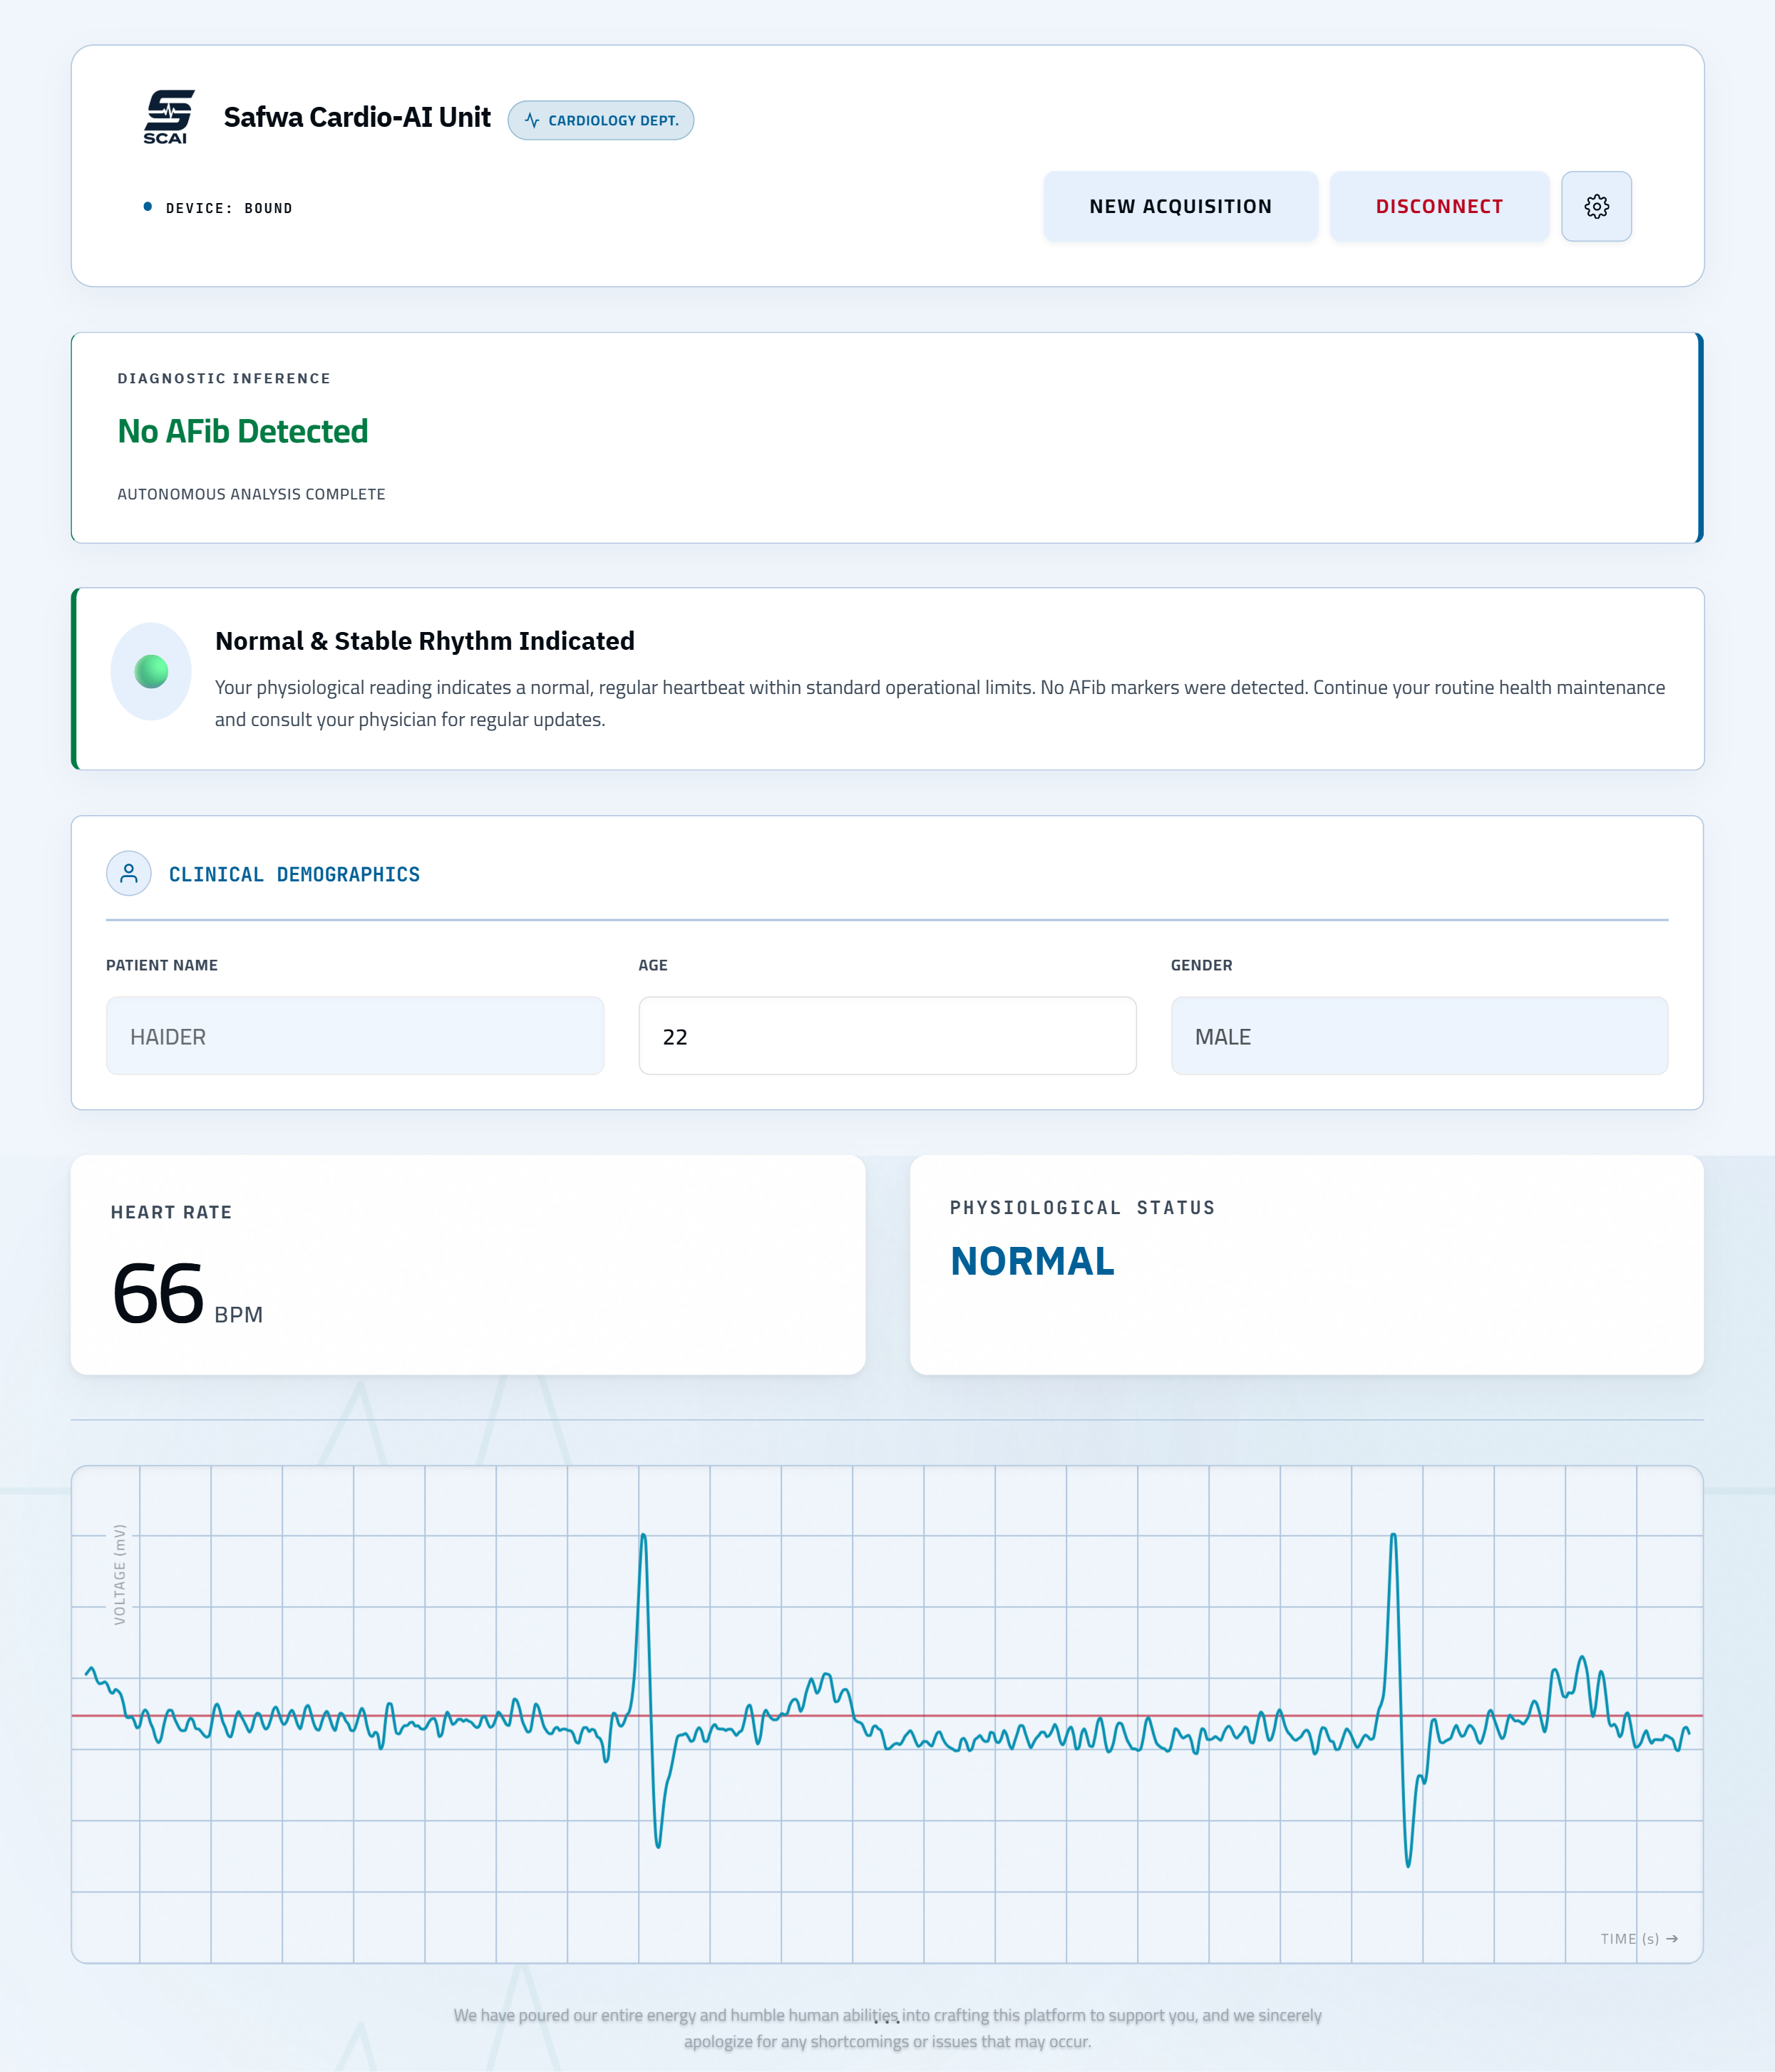This screenshot has width=1775, height=2072.
Task: Click the 'DIAGNOSTIC INFERENCE' label
Action: (x=224, y=378)
